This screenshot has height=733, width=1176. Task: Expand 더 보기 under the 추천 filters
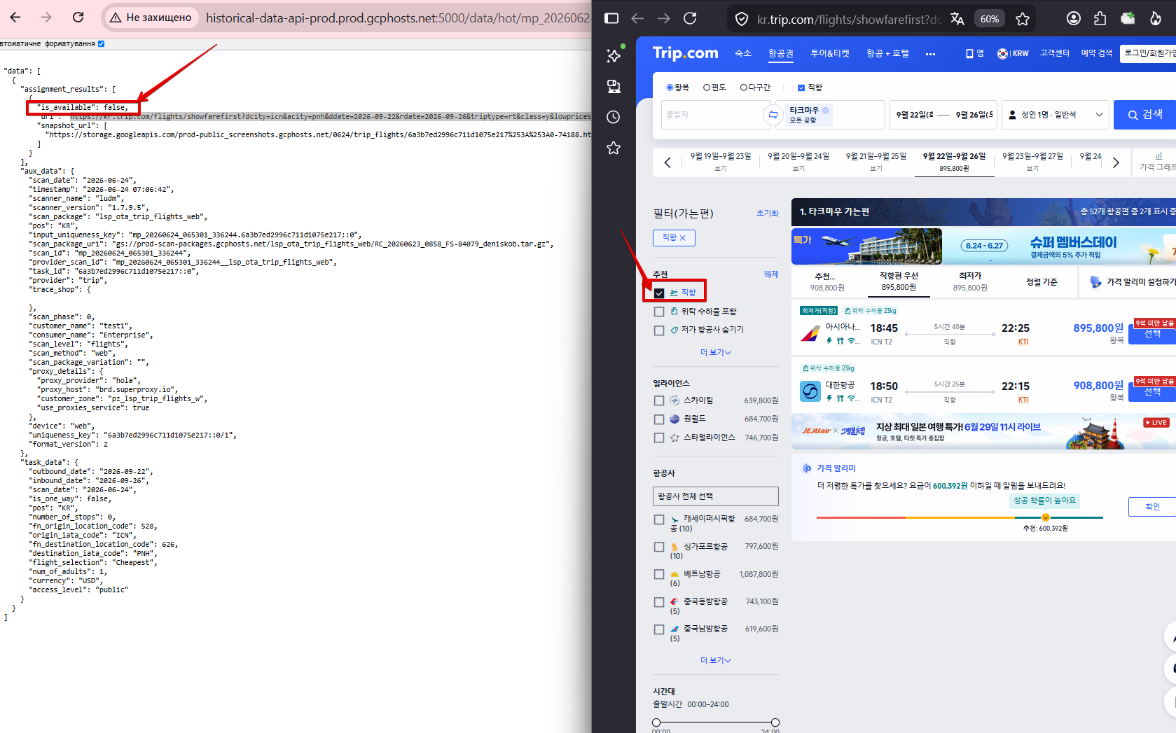(716, 353)
